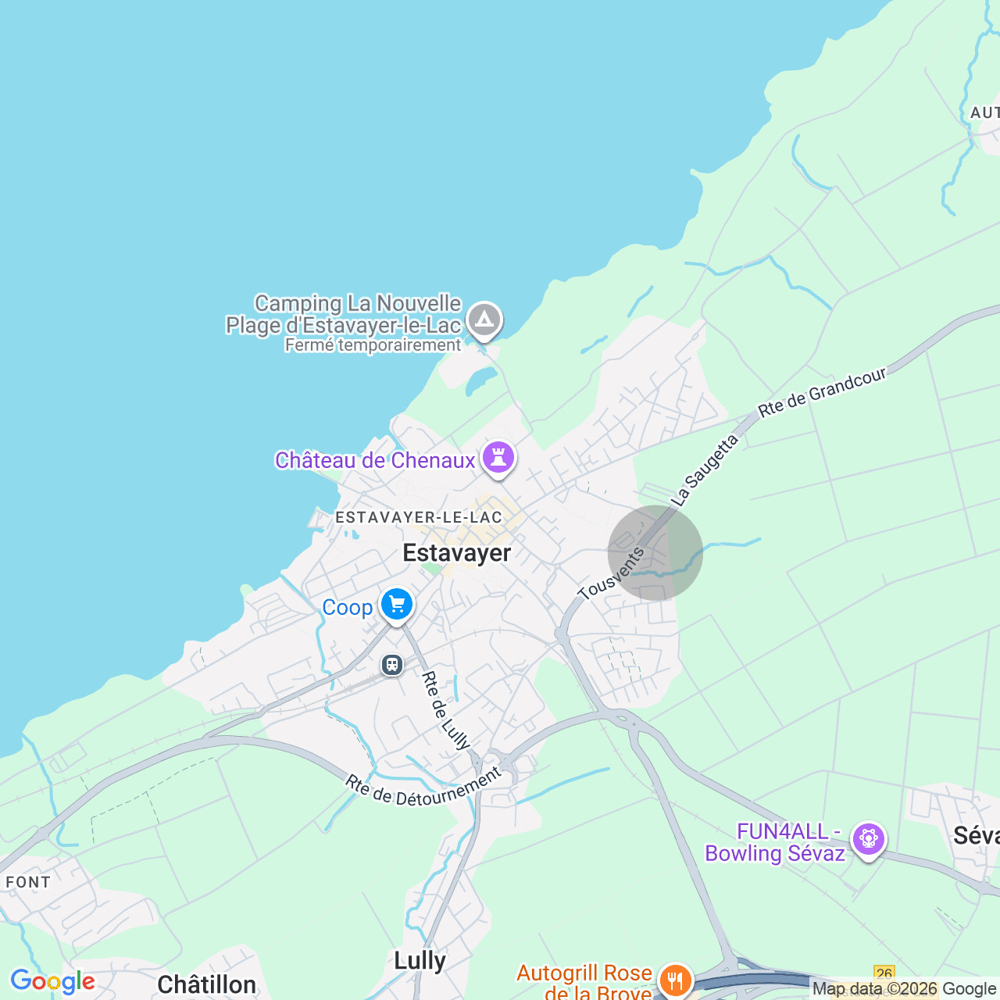Open the Coop shopping cart pin
Screen dimensions: 1000x1000
[x=397, y=605]
